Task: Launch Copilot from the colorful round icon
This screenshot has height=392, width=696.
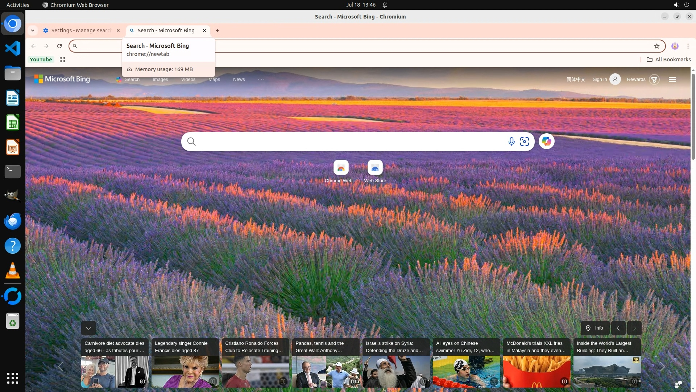Action: point(546,142)
